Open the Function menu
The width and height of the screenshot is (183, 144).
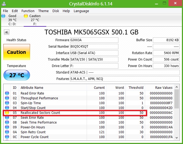(x=28, y=11)
